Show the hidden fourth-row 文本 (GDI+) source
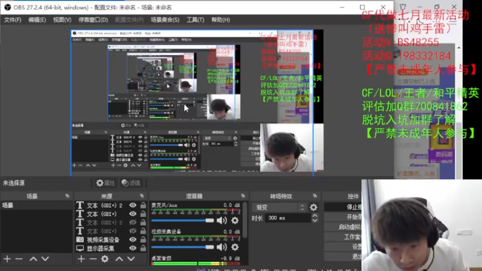The width and height of the screenshot is (482, 271). tap(133, 231)
